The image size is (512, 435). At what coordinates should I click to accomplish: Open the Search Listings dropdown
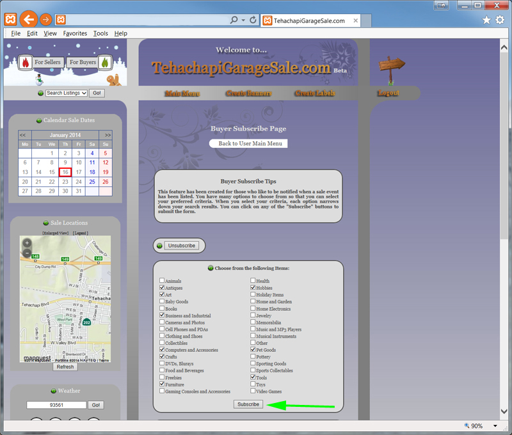67,93
